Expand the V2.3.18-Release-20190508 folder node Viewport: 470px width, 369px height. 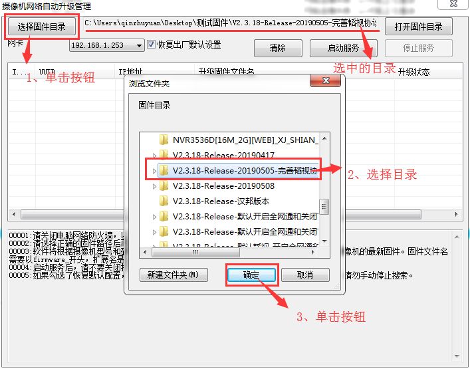(154, 186)
